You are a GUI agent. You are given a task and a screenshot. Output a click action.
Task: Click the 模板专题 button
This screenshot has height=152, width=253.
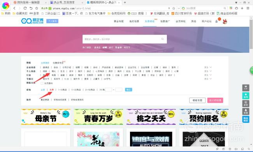197,100
